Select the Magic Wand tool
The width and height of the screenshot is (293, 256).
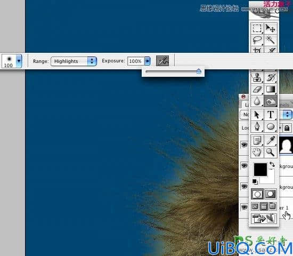271,40
